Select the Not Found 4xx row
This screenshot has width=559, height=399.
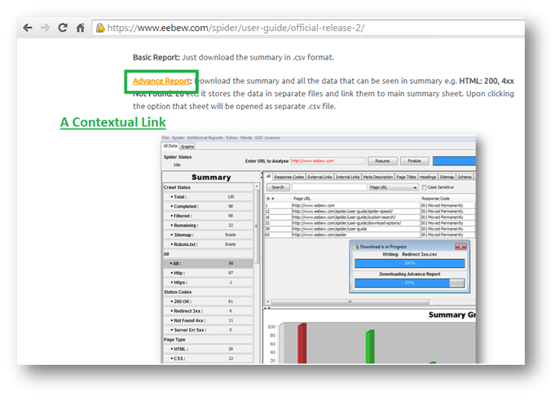pyautogui.click(x=209, y=321)
